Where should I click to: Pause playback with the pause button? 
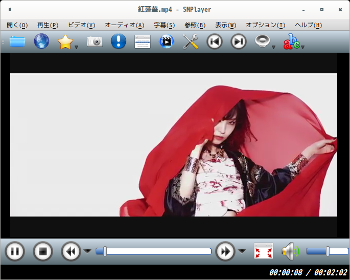point(15,251)
